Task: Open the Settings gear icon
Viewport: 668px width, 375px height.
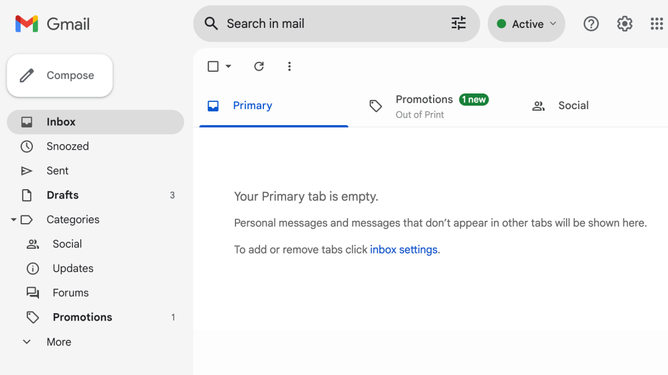Action: (x=625, y=24)
